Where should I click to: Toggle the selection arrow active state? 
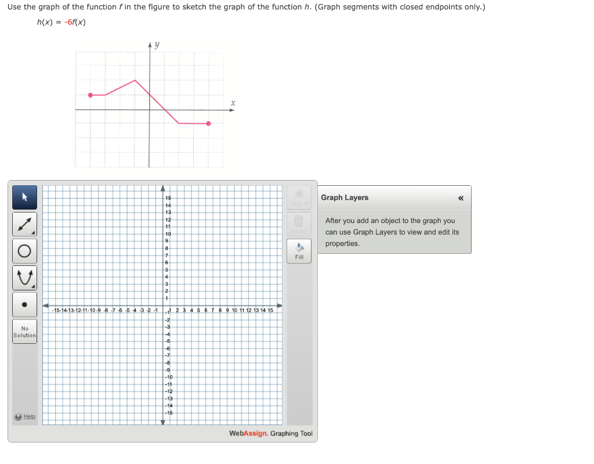(24, 197)
